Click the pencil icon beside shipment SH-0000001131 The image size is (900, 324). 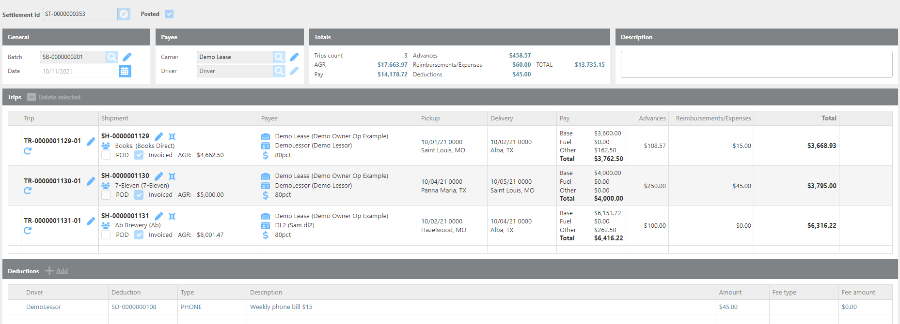158,216
